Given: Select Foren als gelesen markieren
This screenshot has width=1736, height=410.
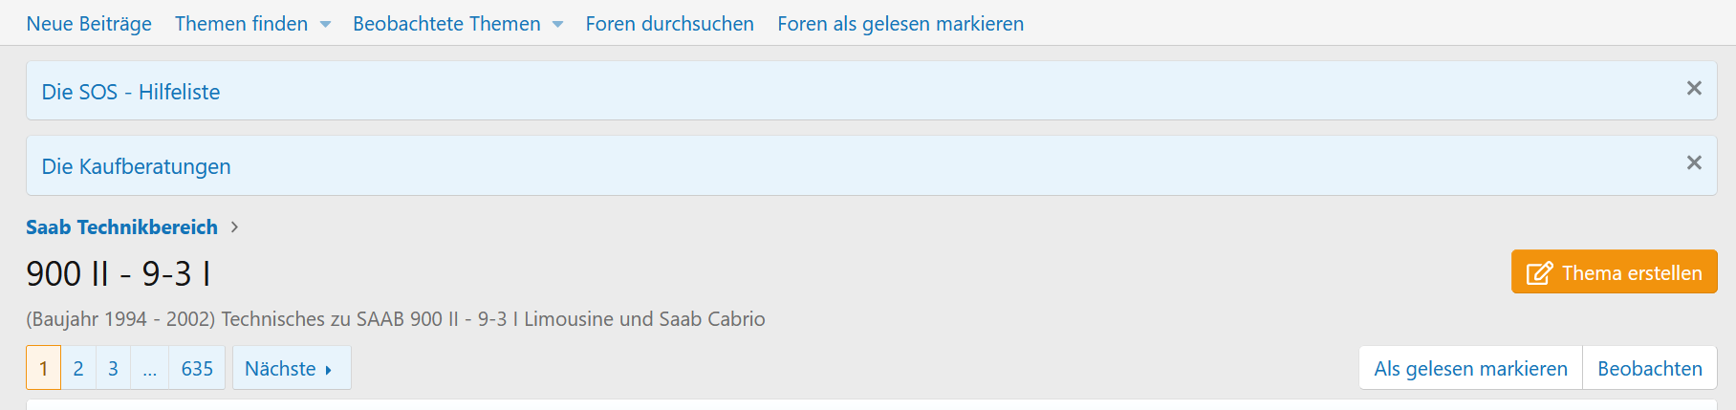Looking at the screenshot, I should (x=901, y=24).
